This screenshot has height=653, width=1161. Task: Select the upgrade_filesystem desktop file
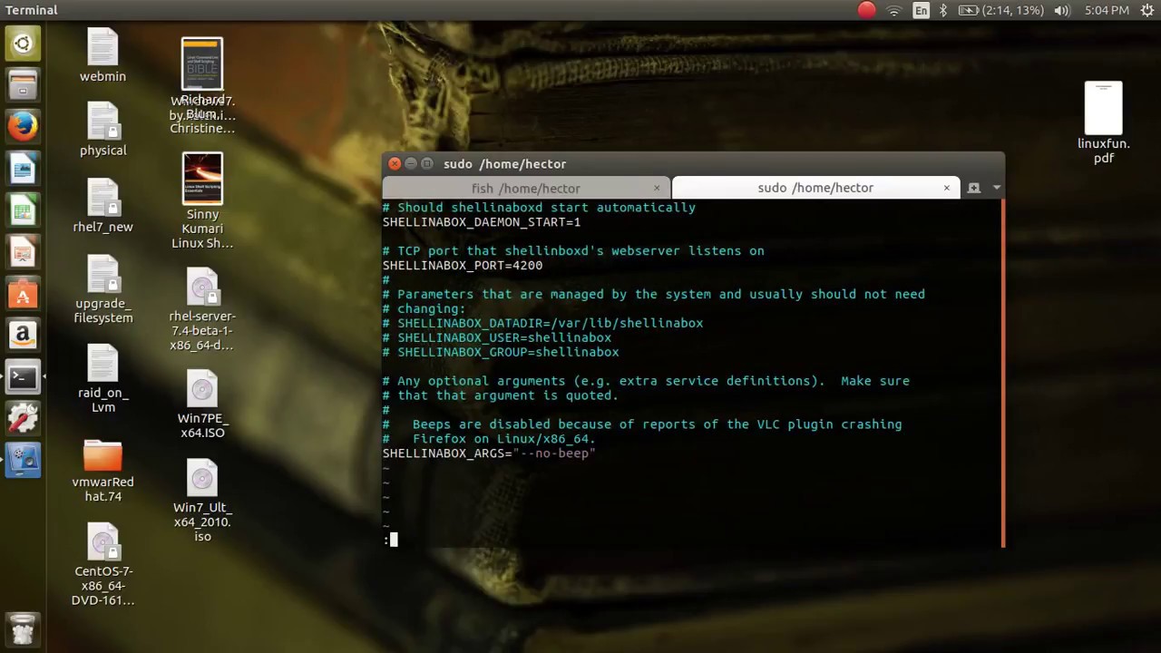pyautogui.click(x=102, y=289)
